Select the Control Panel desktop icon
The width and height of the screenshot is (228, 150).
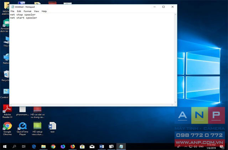click(x=5, y=93)
